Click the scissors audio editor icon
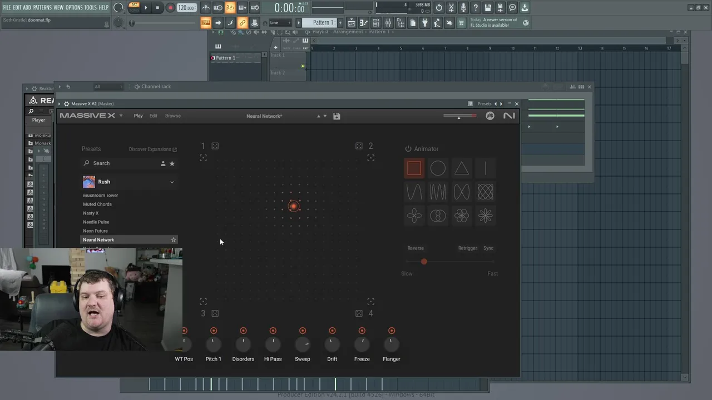 point(451,8)
